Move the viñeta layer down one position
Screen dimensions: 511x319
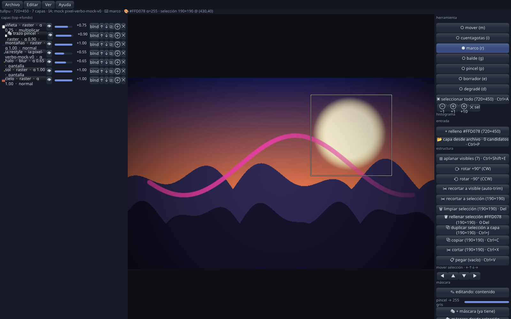106,26
